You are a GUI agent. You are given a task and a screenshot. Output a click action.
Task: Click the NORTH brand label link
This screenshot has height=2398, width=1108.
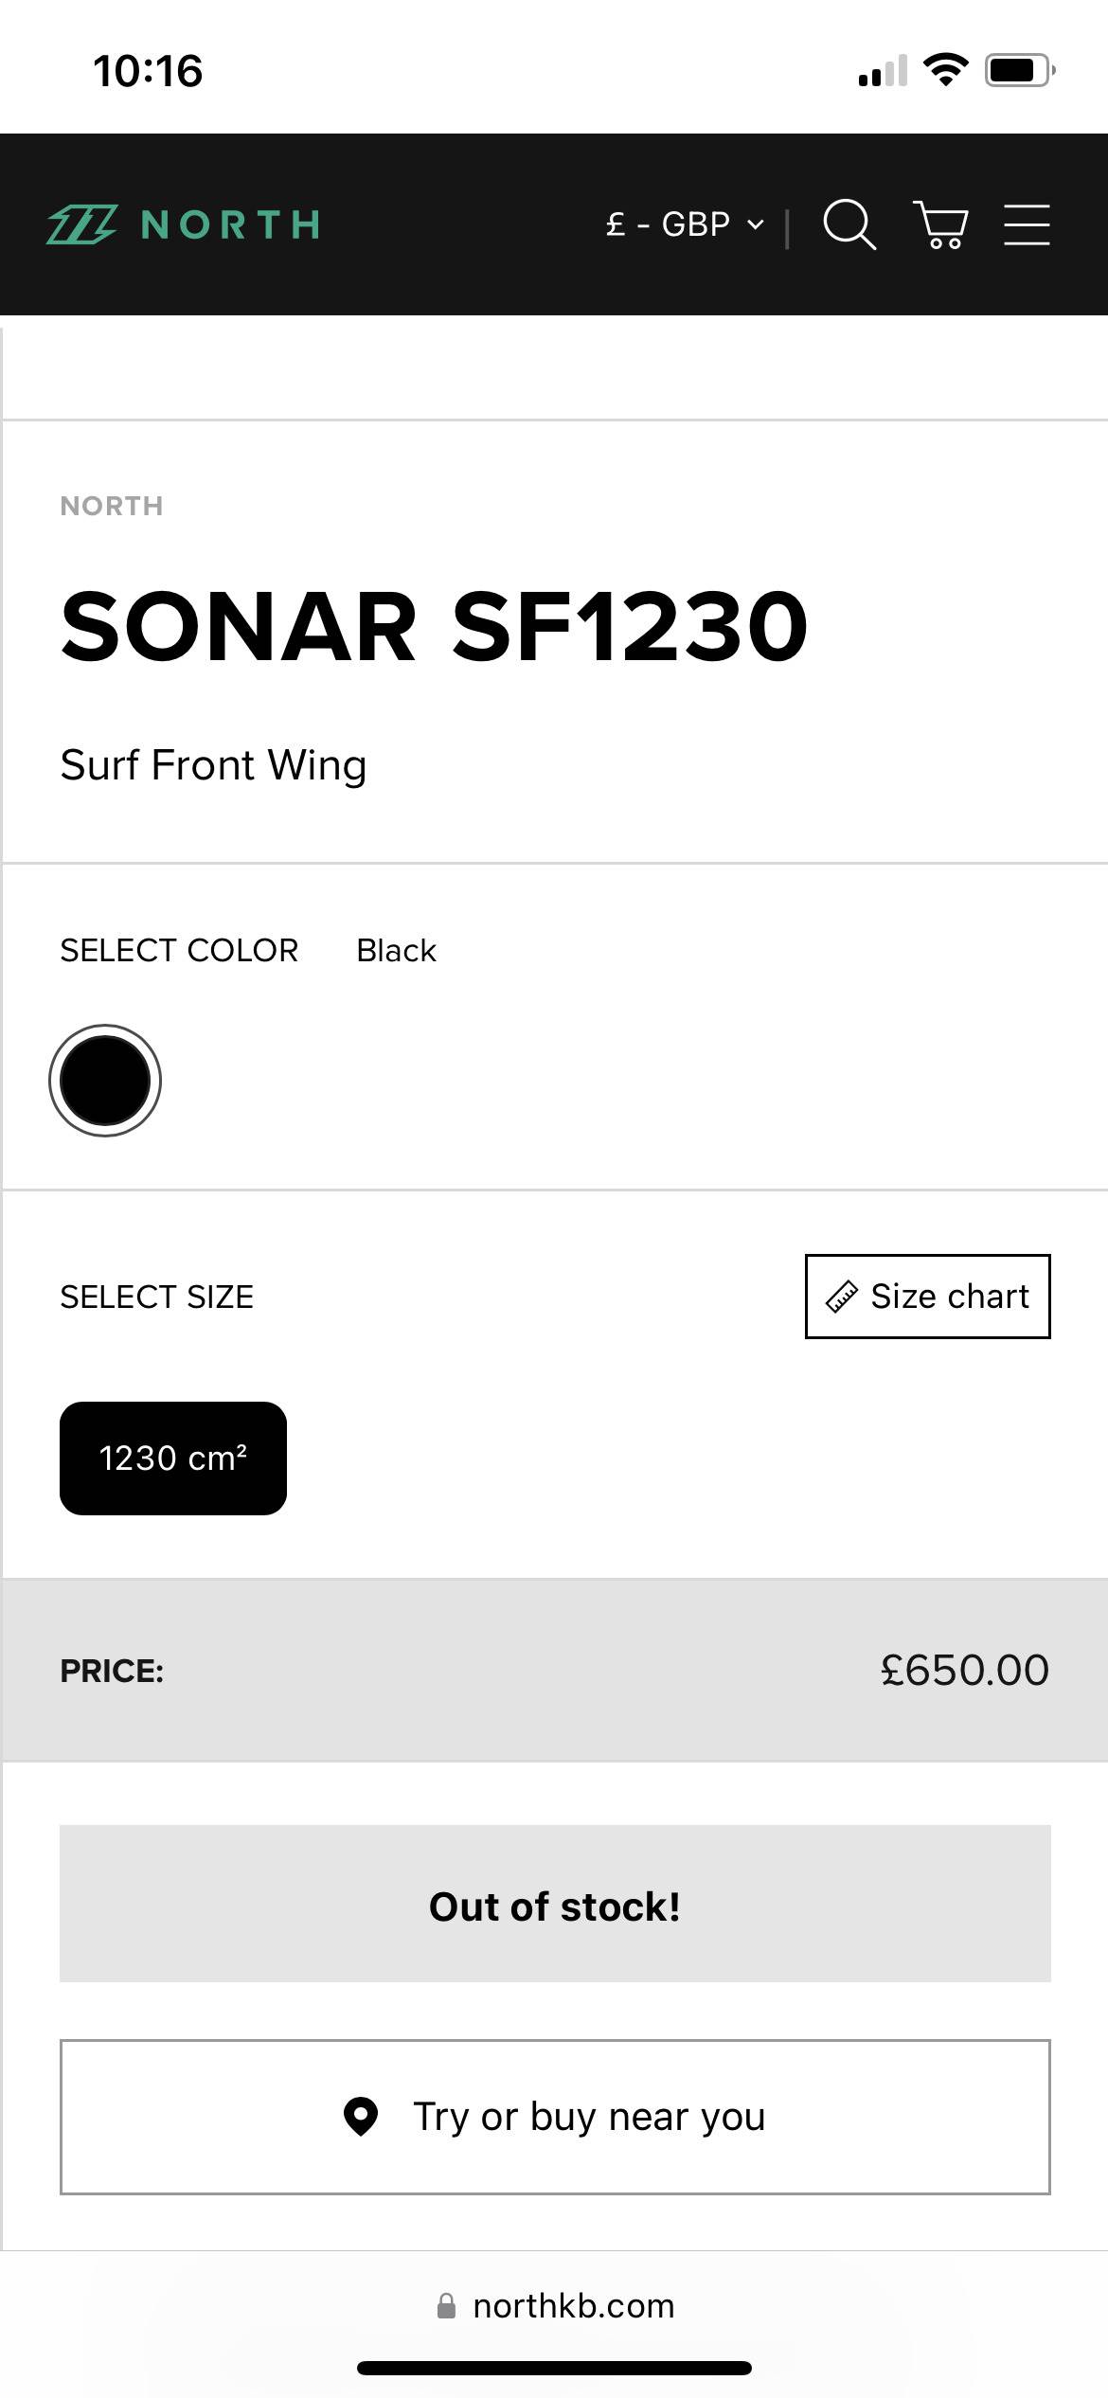click(112, 506)
